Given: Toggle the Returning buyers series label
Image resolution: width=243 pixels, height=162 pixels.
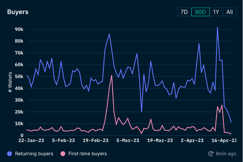Looking at the screenshot, I should pyautogui.click(x=34, y=154).
